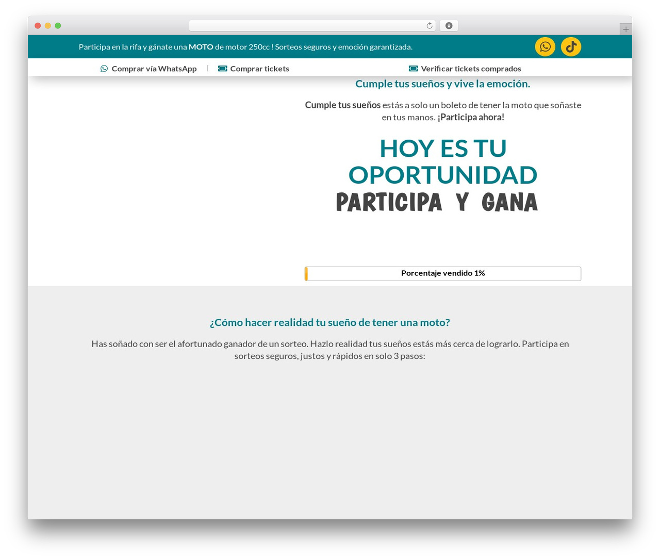Image resolution: width=660 pixels, height=559 pixels.
Task: Click heading Cumple tus sueños y vive la emoción
Action: coord(443,84)
